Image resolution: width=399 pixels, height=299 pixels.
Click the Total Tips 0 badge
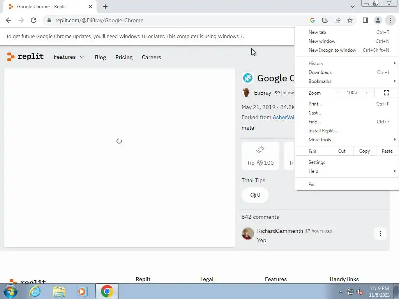pyautogui.click(x=255, y=195)
